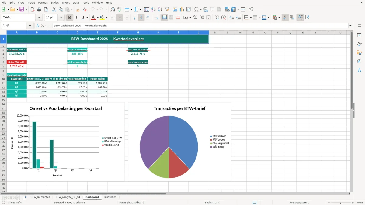Toggle Center Vertically alignment

[x=141, y=18]
